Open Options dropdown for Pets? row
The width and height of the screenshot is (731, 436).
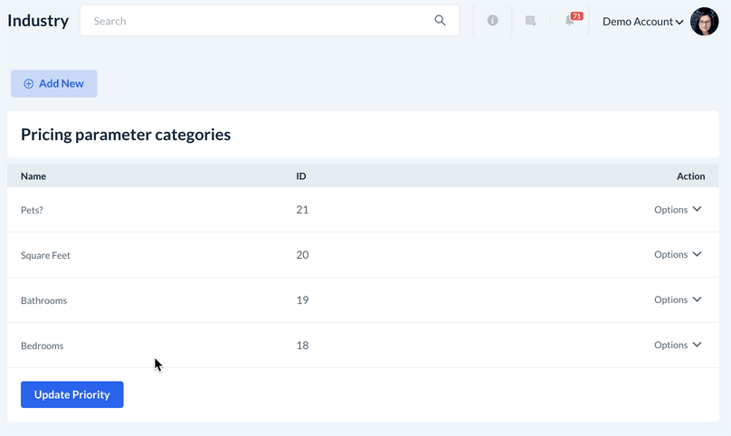(678, 210)
